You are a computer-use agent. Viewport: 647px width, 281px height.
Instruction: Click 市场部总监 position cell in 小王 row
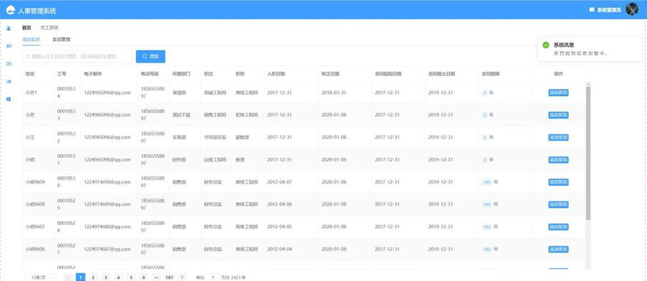click(x=215, y=137)
